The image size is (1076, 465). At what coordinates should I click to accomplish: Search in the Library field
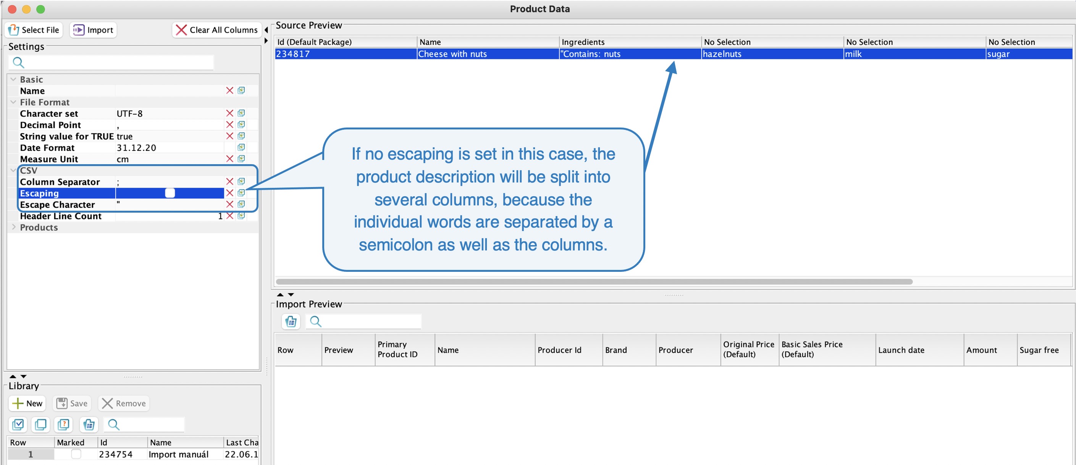pyautogui.click(x=144, y=425)
